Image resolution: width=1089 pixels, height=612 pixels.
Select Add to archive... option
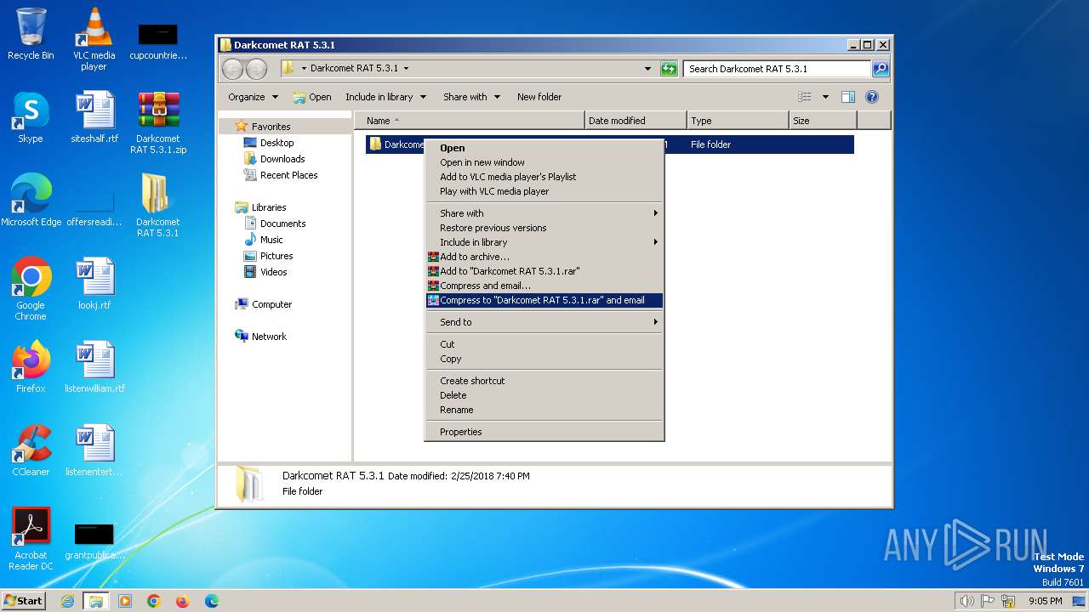point(544,257)
